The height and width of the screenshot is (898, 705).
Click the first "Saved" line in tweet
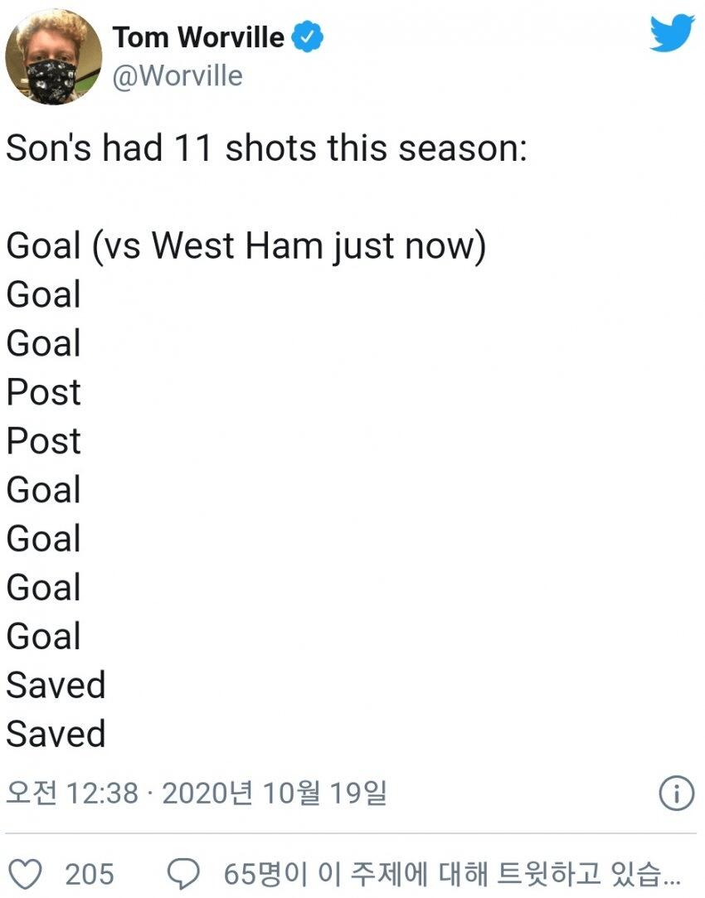pyautogui.click(x=56, y=687)
